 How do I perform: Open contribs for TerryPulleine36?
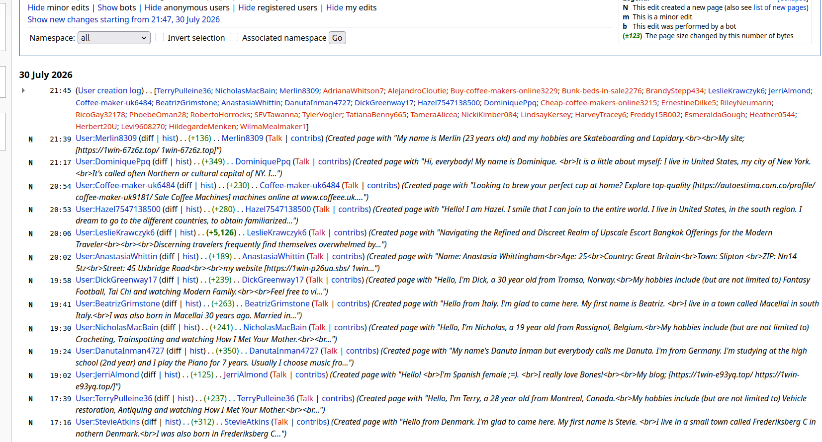(337, 398)
